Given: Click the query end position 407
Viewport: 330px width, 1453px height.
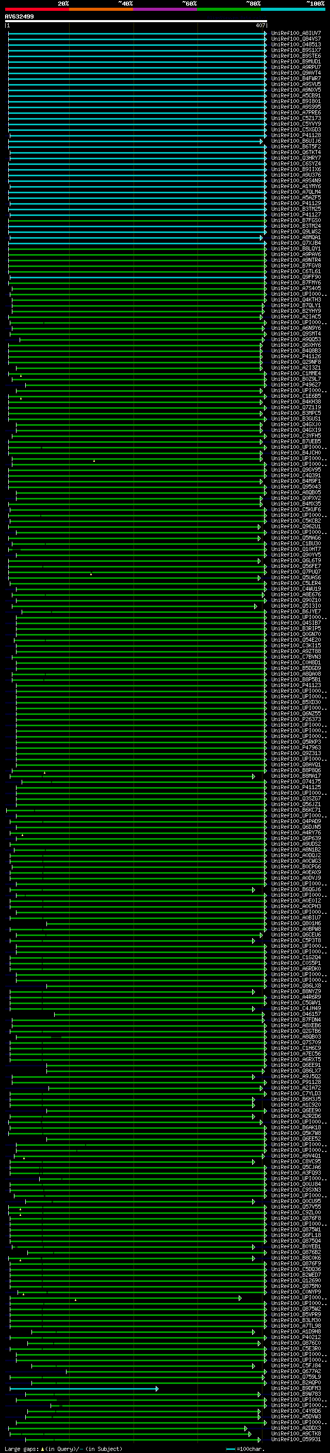Looking at the screenshot, I should click(260, 25).
